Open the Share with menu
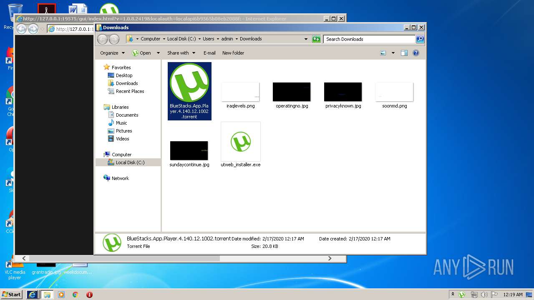Screen dimensions: 534x300 click(x=181, y=53)
